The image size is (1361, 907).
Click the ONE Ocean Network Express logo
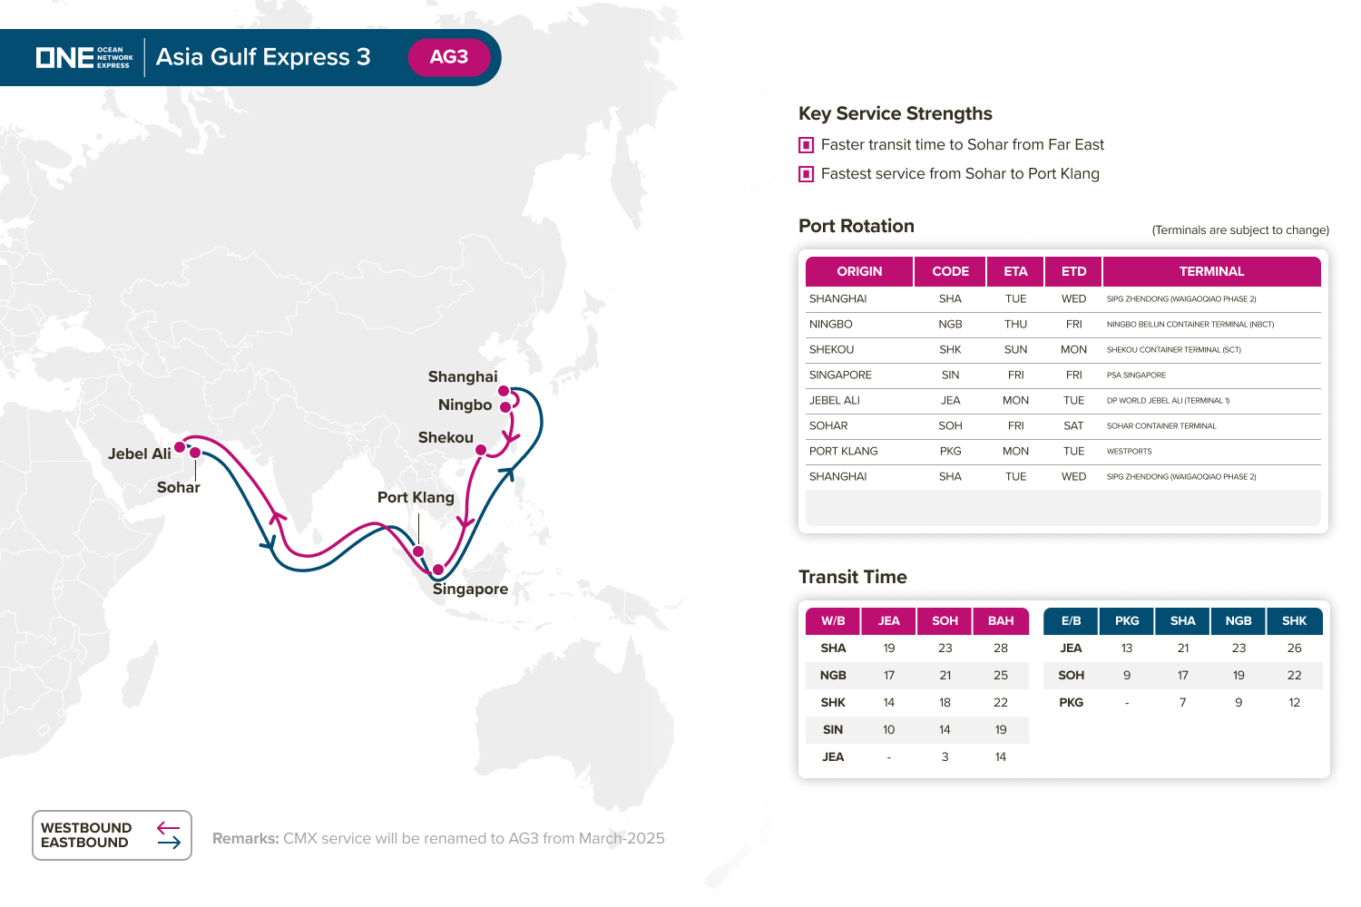pyautogui.click(x=84, y=57)
